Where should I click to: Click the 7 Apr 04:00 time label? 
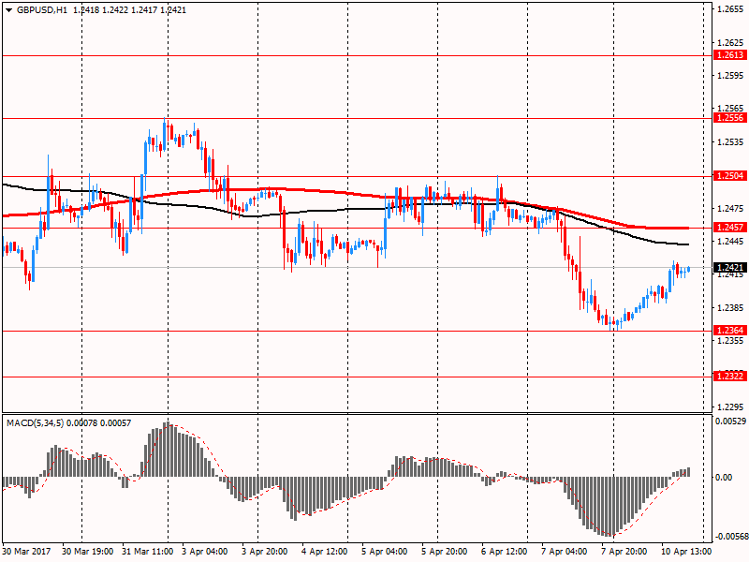pyautogui.click(x=565, y=552)
